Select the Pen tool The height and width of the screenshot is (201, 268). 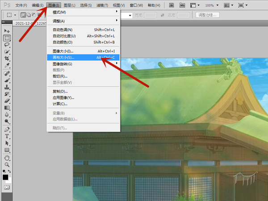7,130
